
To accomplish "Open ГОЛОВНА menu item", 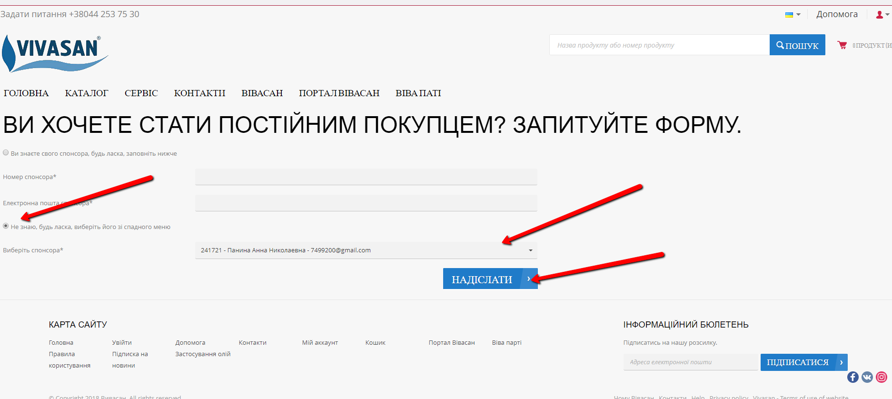I will pos(26,93).
